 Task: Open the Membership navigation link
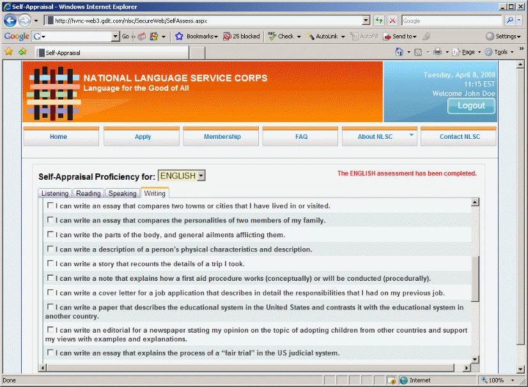222,136
